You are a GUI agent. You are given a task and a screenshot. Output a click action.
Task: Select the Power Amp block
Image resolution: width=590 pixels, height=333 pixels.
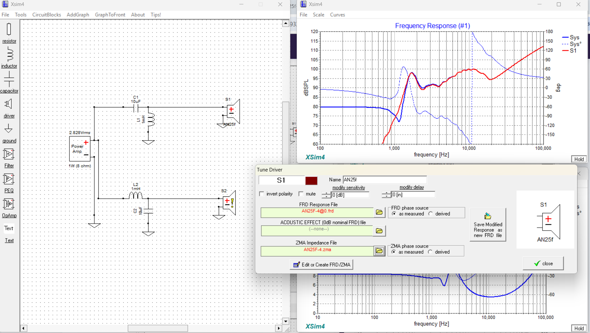click(x=80, y=149)
